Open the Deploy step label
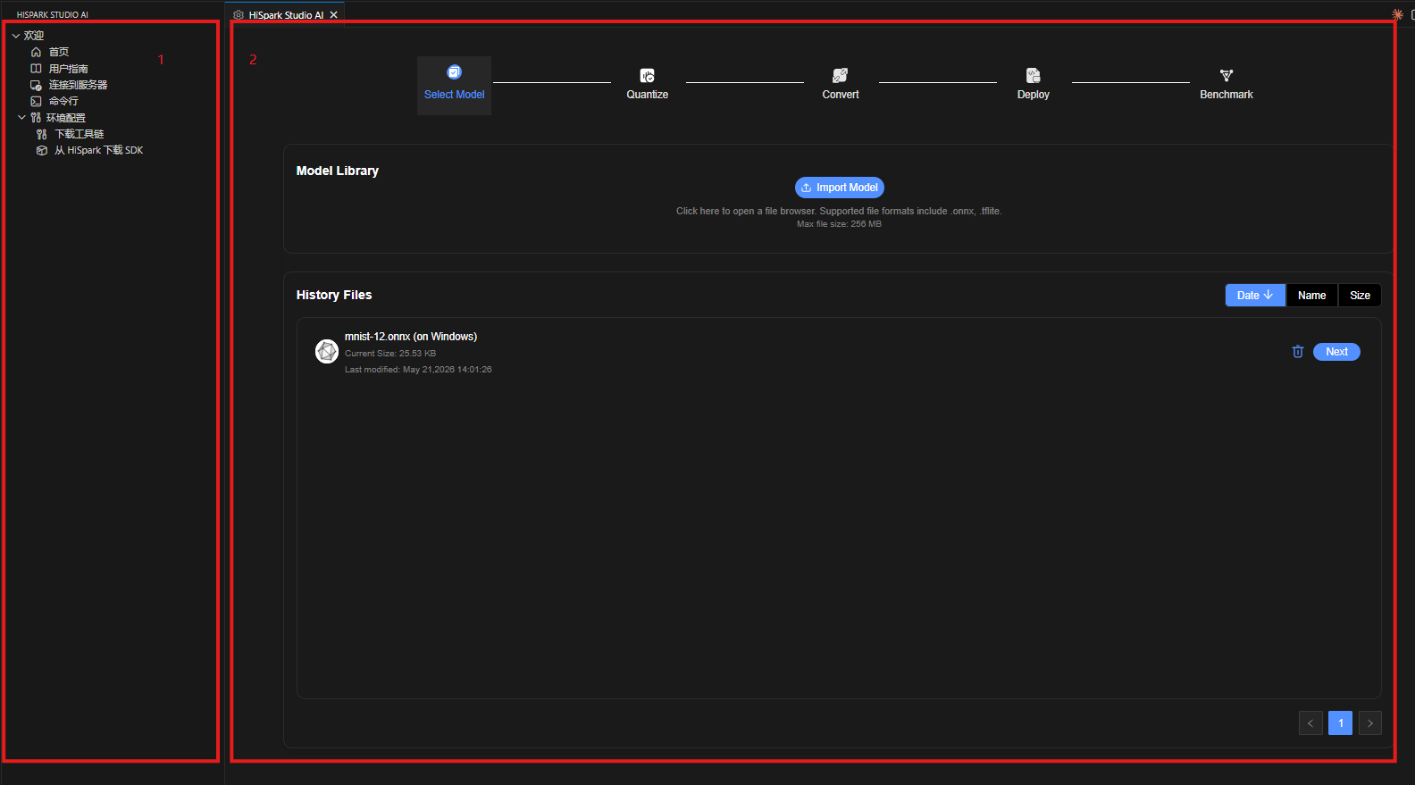Screen dimensions: 1415x785 click(1034, 95)
